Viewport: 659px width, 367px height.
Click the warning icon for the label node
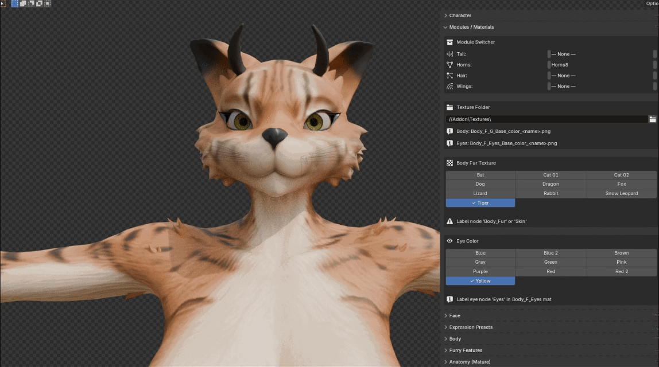(449, 221)
